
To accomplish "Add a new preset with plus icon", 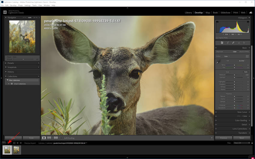I will tap(38, 63).
